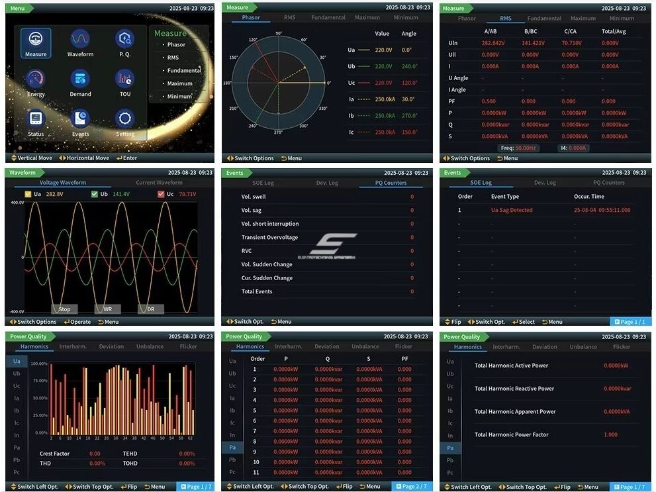Select the Voltage Waveform tab
Image resolution: width=656 pixels, height=492 pixels.
[63, 182]
